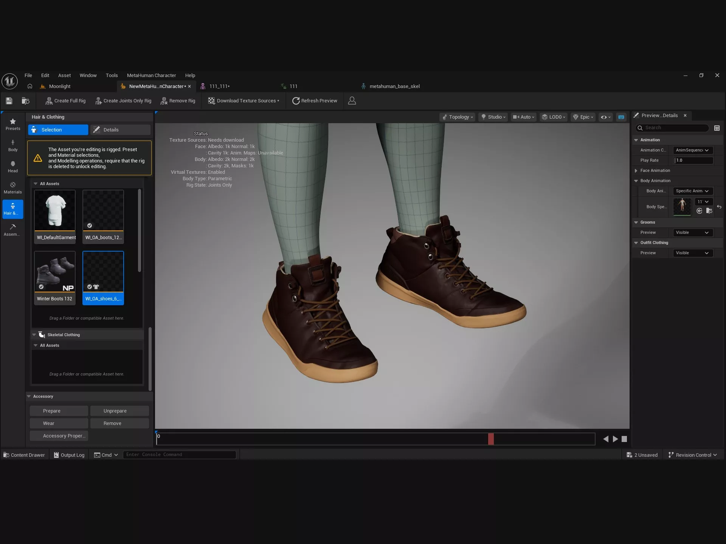Stop the animation playback
The width and height of the screenshot is (726, 544).
click(x=624, y=439)
